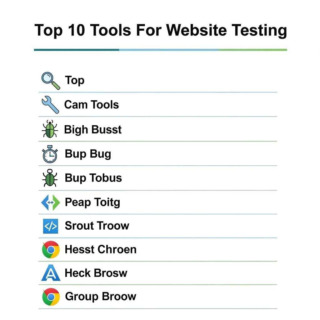Click the wrench icon beside Cam Tools
The image size is (320, 320).
pos(50,105)
